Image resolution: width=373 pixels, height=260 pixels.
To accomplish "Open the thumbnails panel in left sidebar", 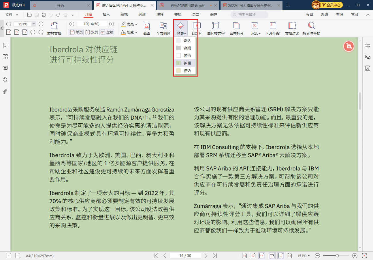I will tap(5, 57).
